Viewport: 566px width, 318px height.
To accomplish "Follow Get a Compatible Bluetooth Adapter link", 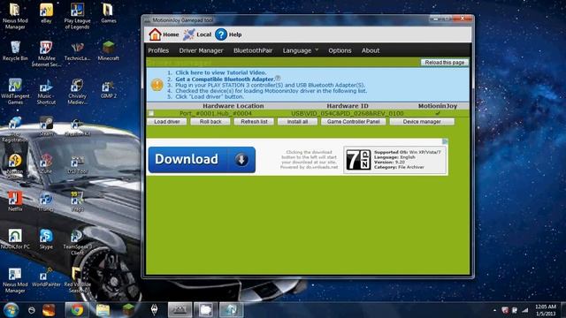I will click(x=225, y=79).
